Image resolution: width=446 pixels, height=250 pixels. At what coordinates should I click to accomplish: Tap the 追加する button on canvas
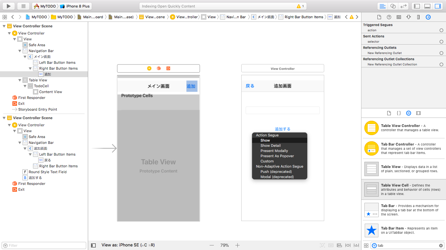pyautogui.click(x=283, y=129)
